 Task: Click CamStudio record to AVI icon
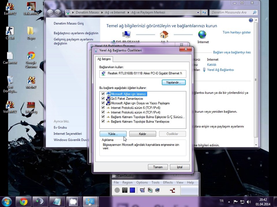pyautogui.click(x=150, y=190)
